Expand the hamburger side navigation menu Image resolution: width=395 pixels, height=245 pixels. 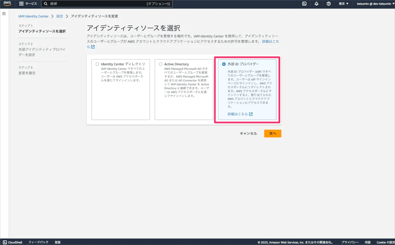coord(4,13)
